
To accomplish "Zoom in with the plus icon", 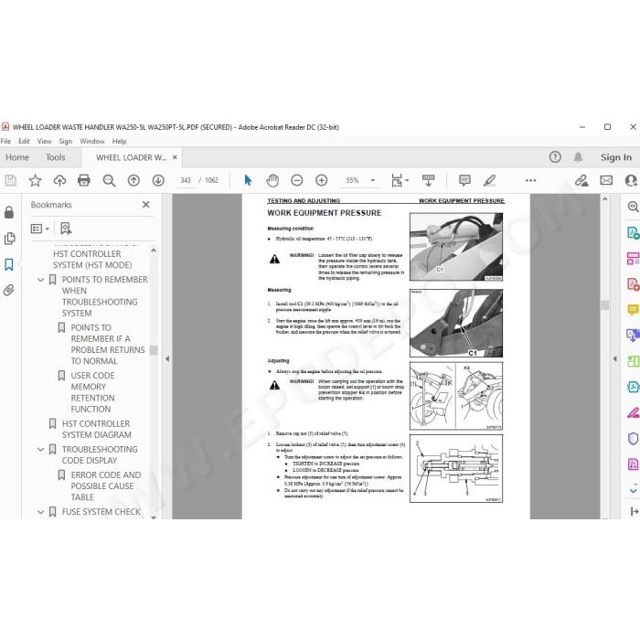I will click(322, 180).
